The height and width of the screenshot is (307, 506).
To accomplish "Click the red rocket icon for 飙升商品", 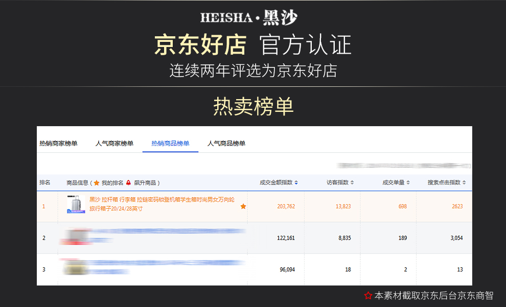I will pyautogui.click(x=128, y=183).
